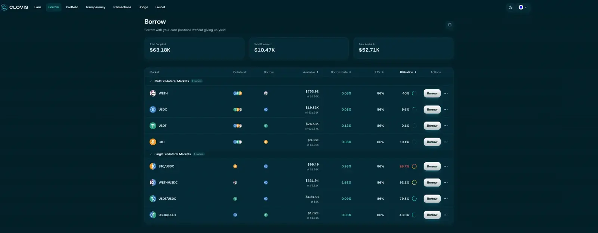Viewport: 598px width, 233px height.
Task: Click the BTC/USDC utilization ring
Action: (x=414, y=166)
